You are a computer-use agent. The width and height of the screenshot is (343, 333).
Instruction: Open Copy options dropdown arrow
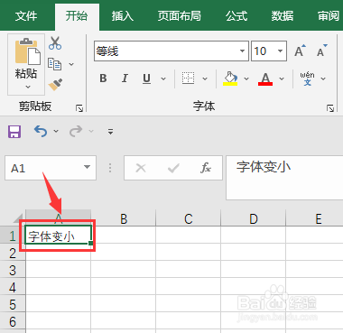71,64
